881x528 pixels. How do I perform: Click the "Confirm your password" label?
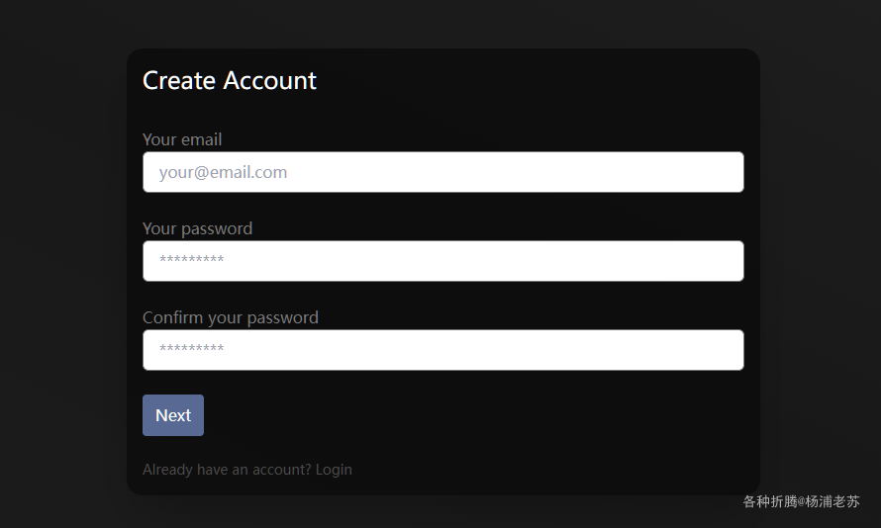pyautogui.click(x=231, y=317)
